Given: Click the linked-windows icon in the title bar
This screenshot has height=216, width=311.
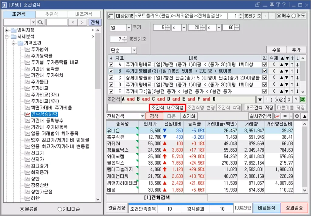Looking at the screenshot, I should 258,5.
